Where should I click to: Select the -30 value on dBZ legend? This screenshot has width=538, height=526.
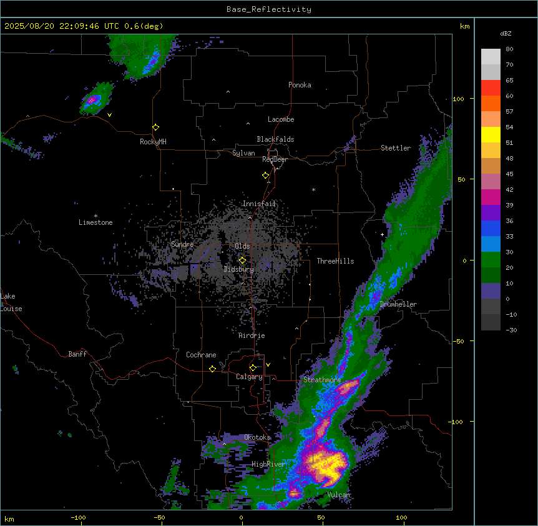(511, 330)
